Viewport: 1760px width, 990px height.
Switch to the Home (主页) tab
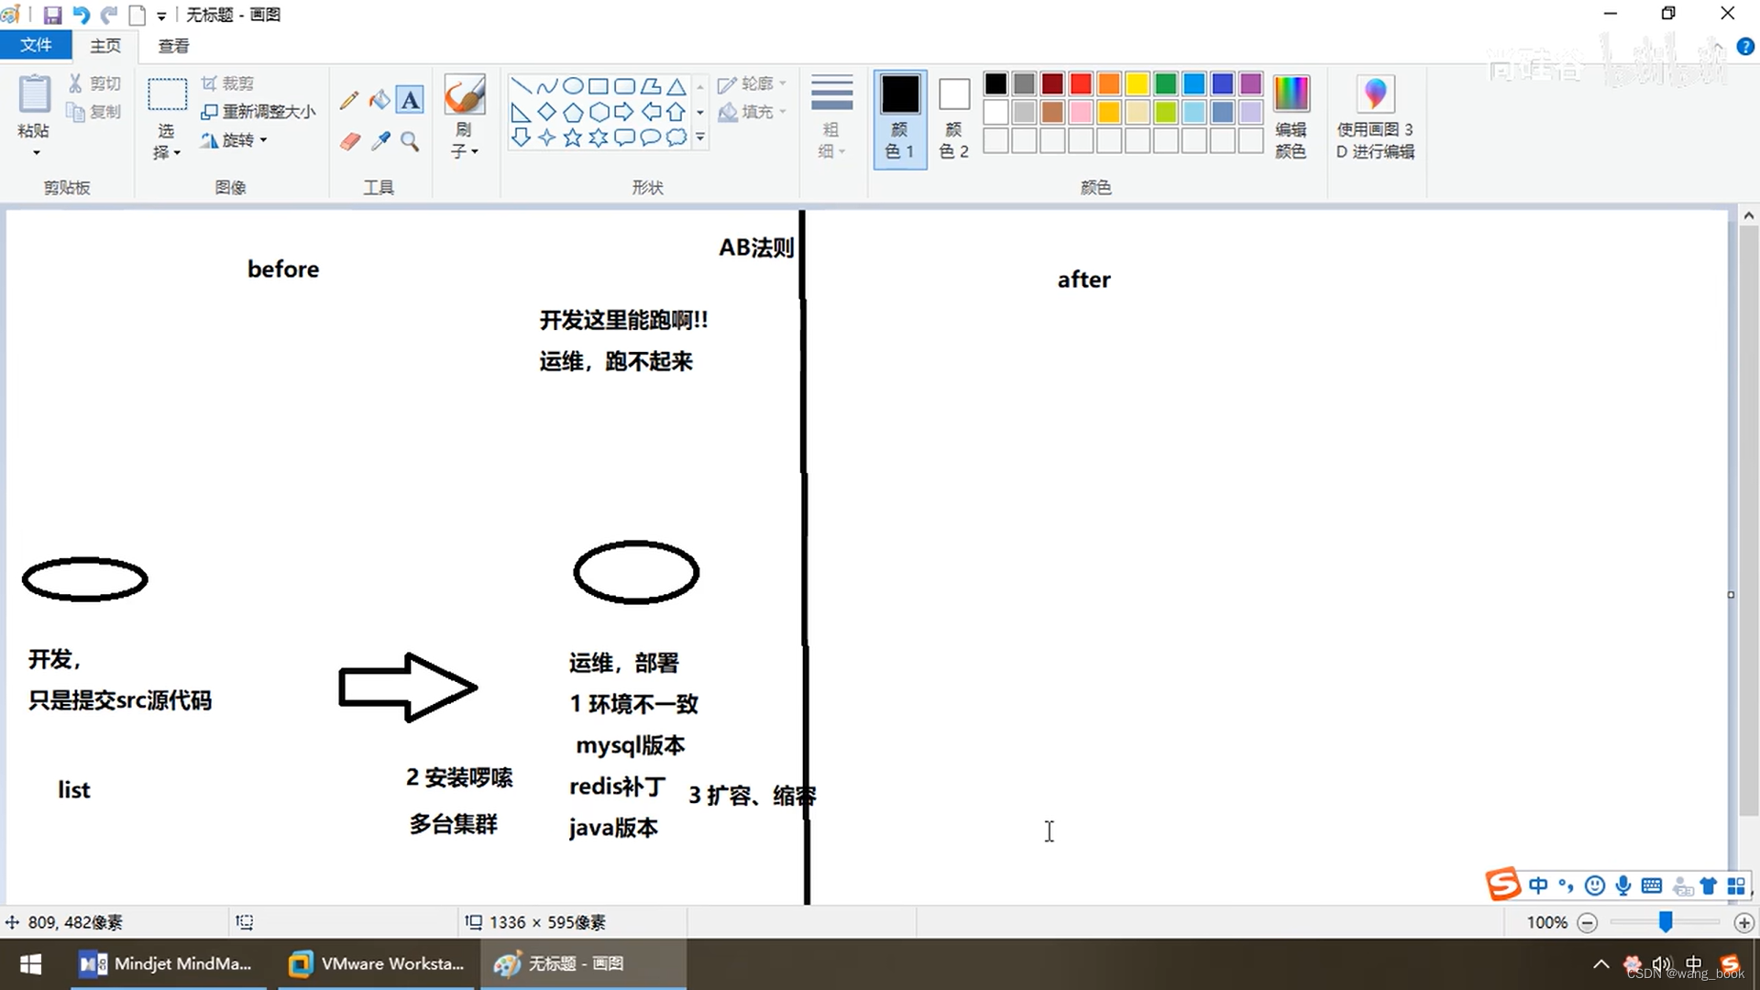tap(105, 45)
